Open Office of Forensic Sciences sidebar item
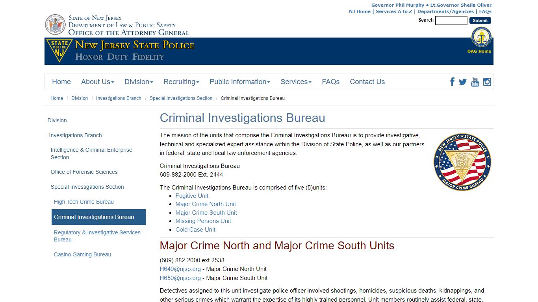Screen dimensions: 538x302 (x=84, y=172)
